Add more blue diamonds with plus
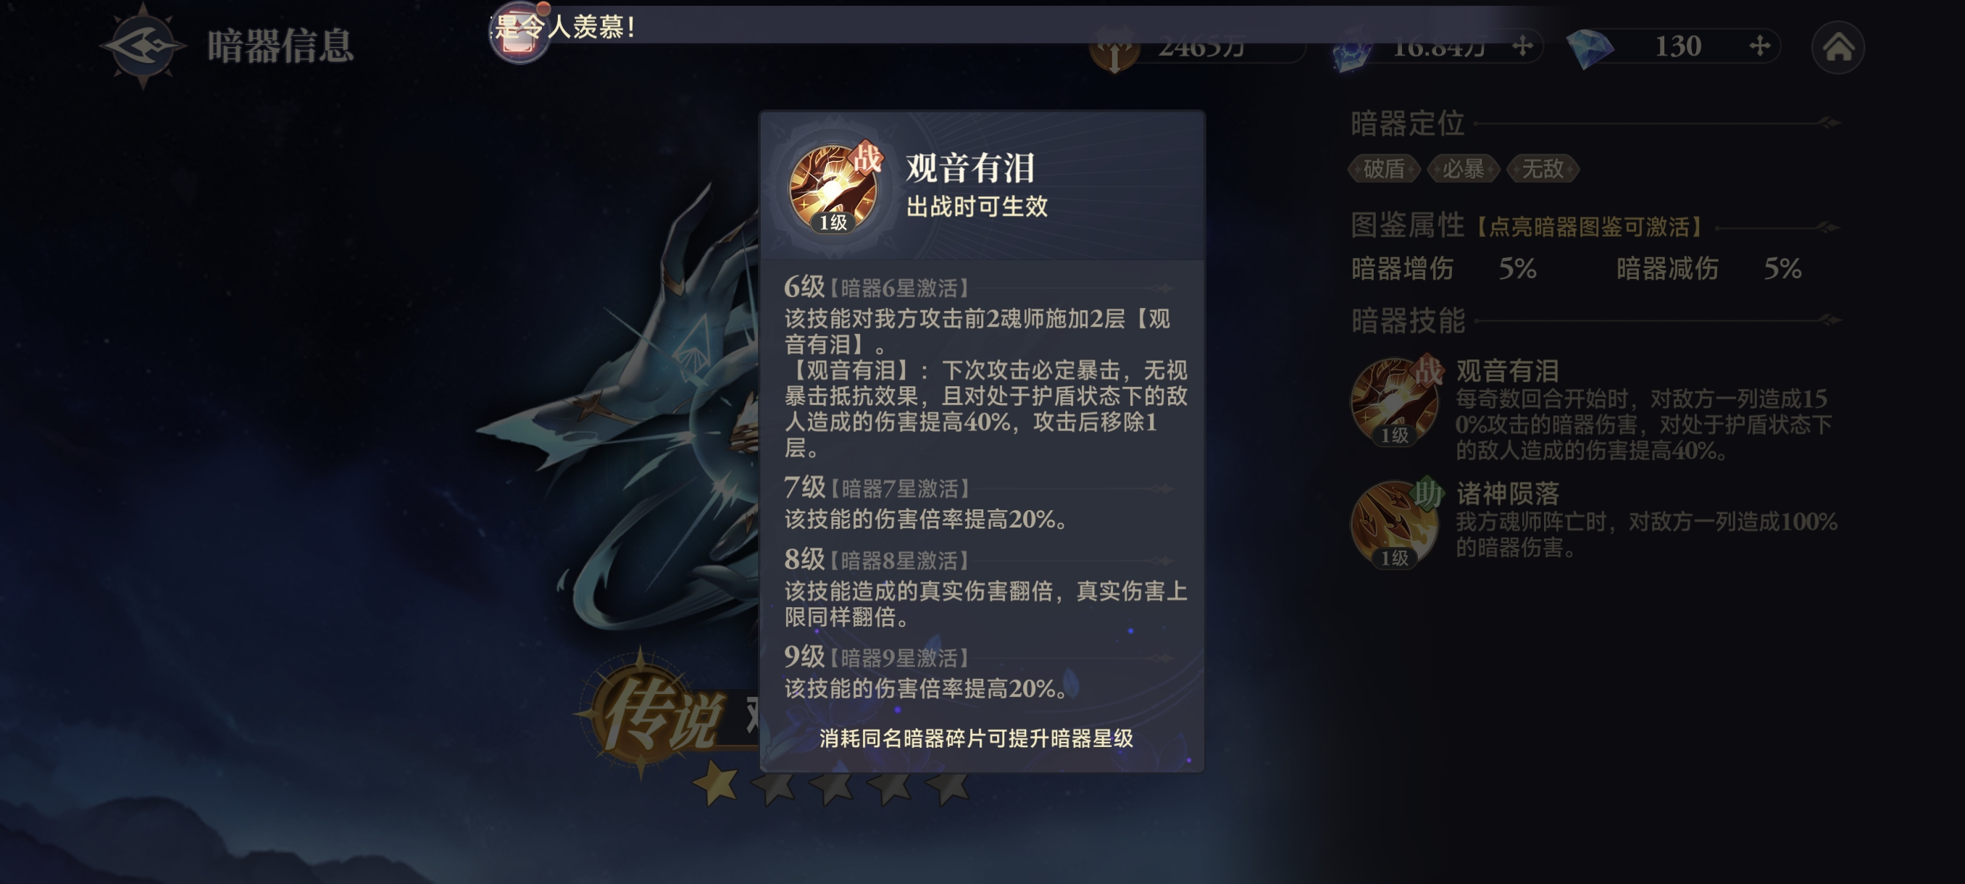The width and height of the screenshot is (1965, 884). pos(1760,46)
